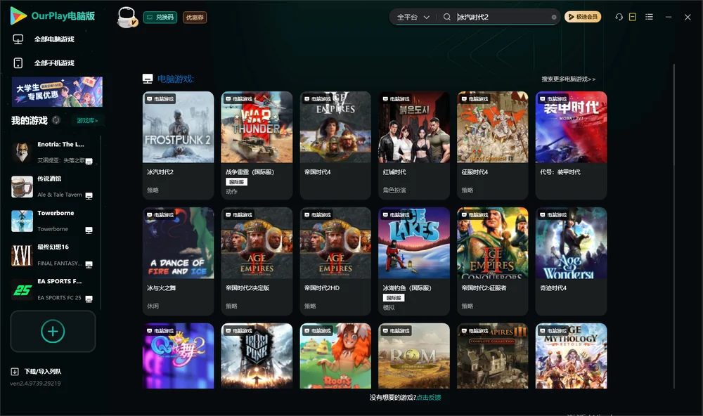The height and width of the screenshot is (416, 703).
Task: Open the FROSTPUNK 2 冰汽时代2 game card
Action: [178, 145]
